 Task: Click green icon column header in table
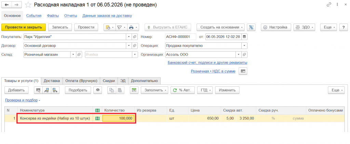pos(97,110)
